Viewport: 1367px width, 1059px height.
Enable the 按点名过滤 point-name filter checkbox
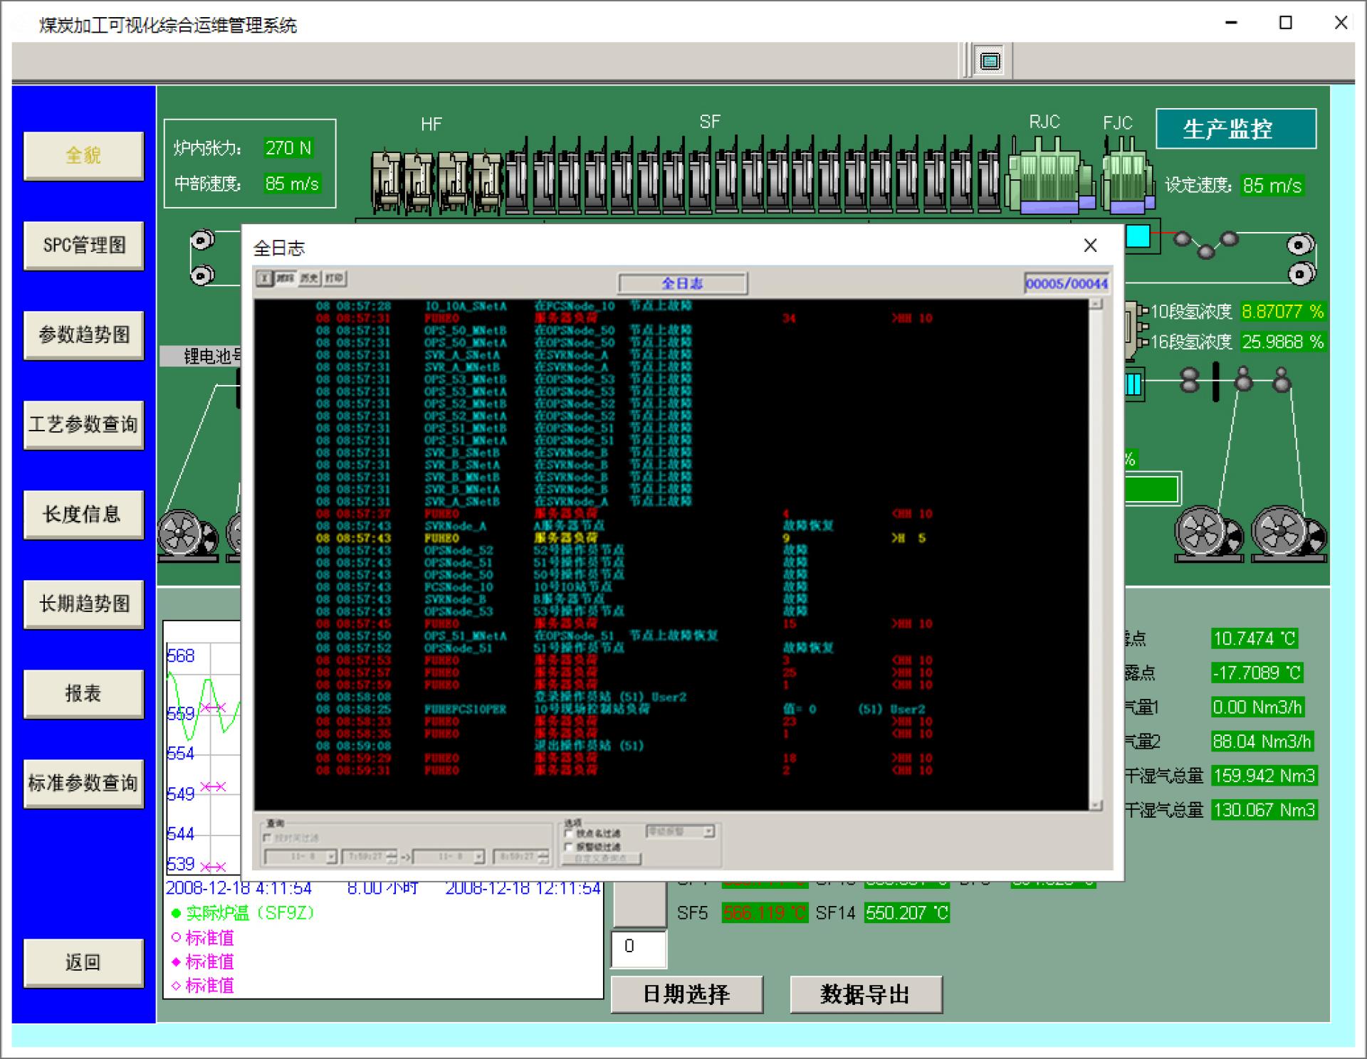pos(569,833)
